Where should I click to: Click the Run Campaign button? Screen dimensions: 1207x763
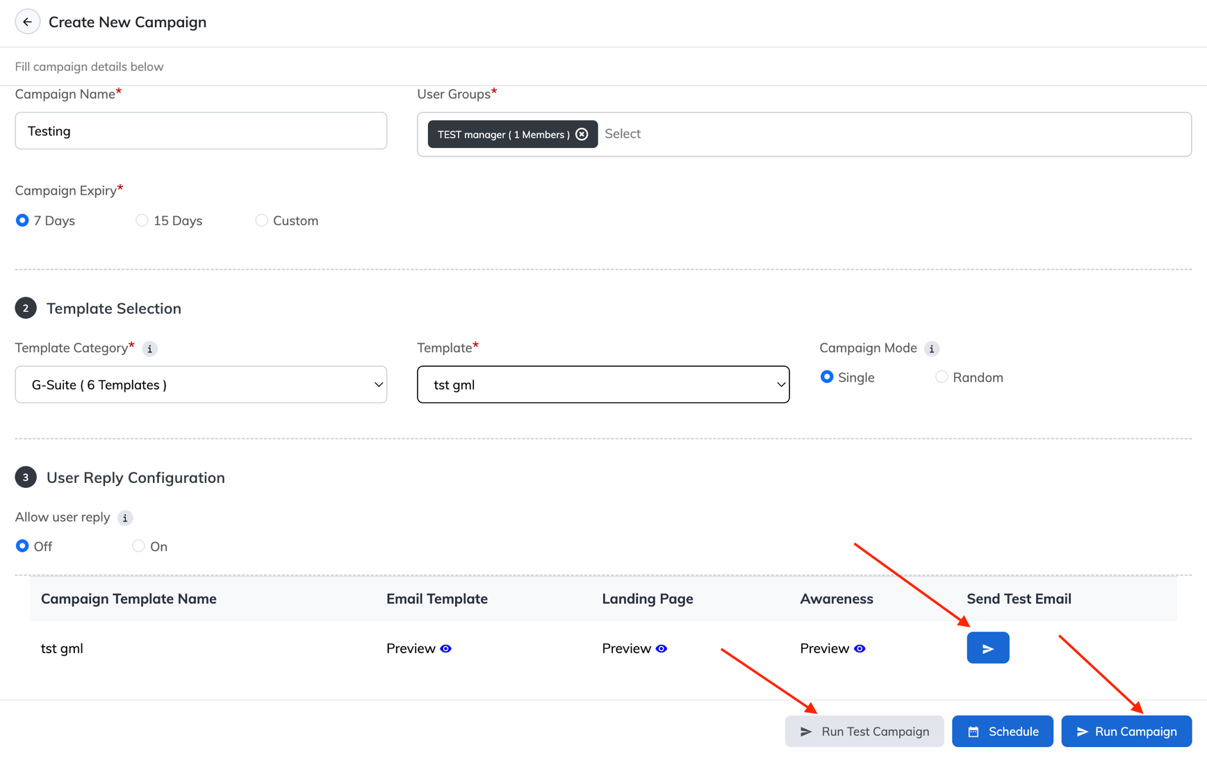pos(1126,731)
